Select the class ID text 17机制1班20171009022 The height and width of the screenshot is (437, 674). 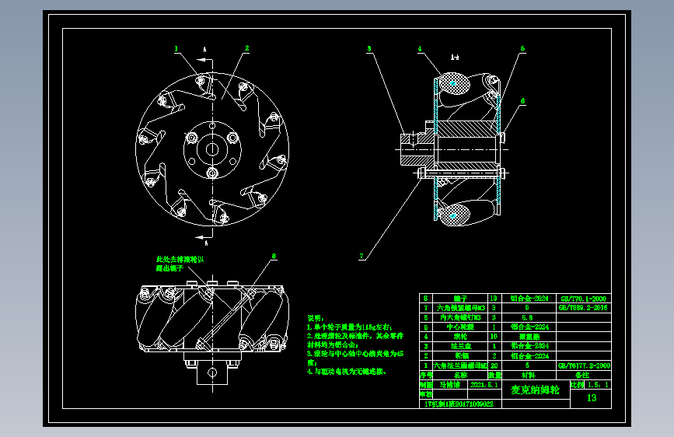point(459,404)
